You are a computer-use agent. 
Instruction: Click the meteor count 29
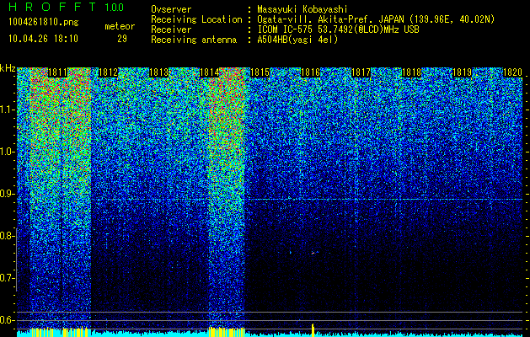122,39
